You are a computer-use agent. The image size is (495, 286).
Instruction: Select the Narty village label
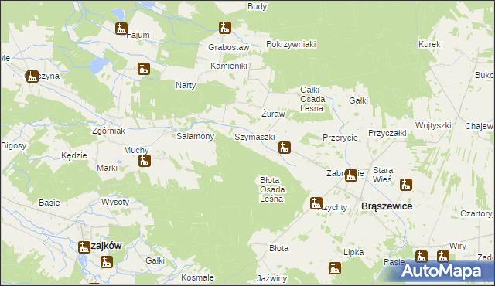[x=186, y=85]
